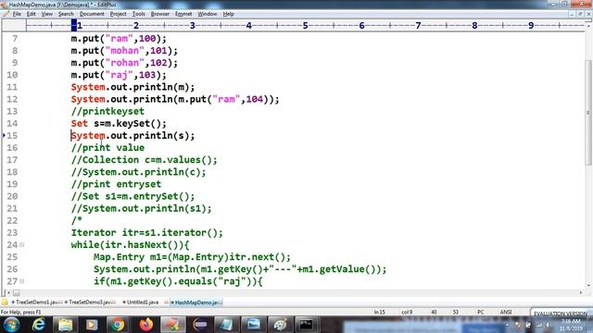
Task: Click the value 104 on line 12
Action: pyautogui.click(x=255, y=99)
